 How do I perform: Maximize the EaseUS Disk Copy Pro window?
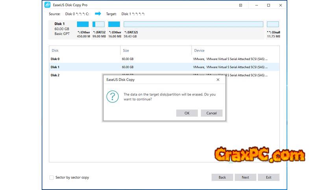(268, 5)
